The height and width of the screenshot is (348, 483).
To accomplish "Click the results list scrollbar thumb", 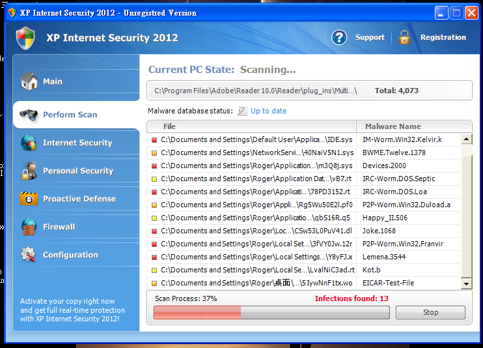I will (x=466, y=216).
